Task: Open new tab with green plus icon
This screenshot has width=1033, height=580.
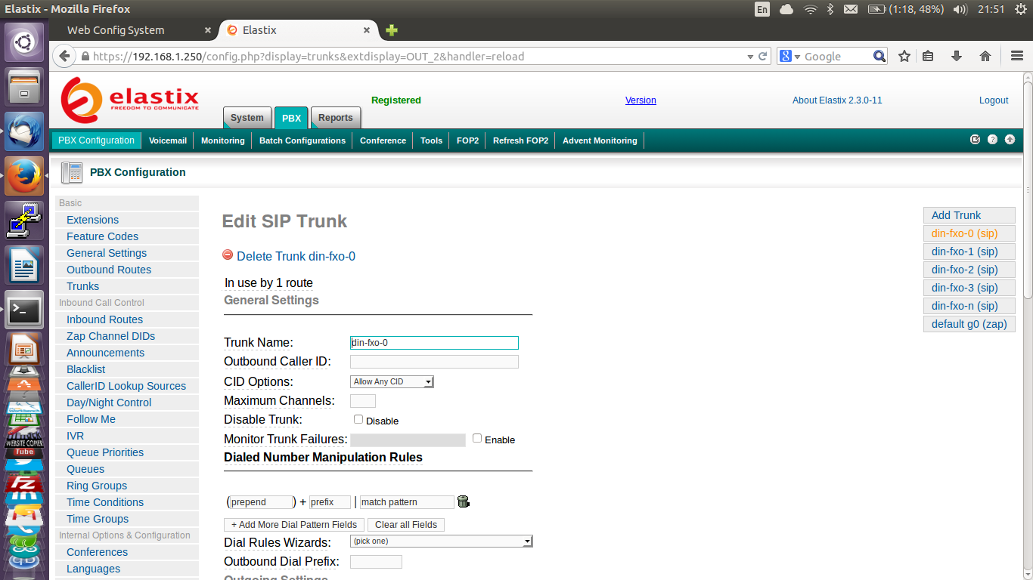Action: 392,30
